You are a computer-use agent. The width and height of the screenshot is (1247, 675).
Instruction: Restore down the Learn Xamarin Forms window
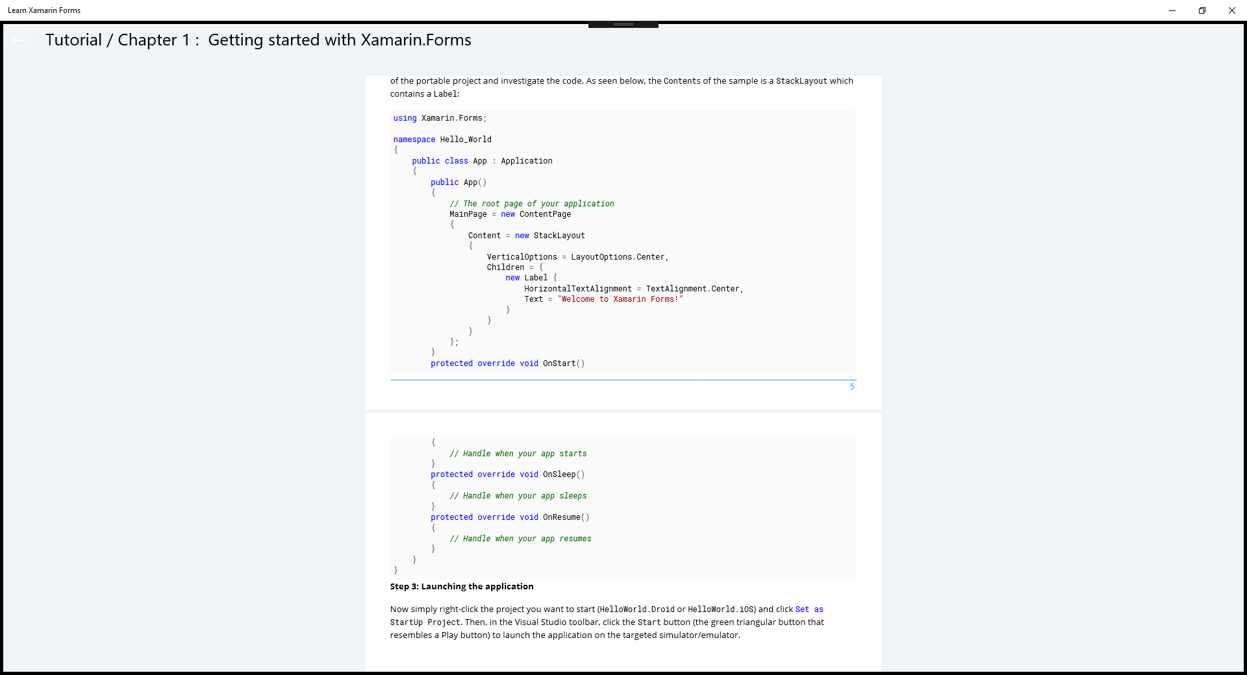(1202, 10)
